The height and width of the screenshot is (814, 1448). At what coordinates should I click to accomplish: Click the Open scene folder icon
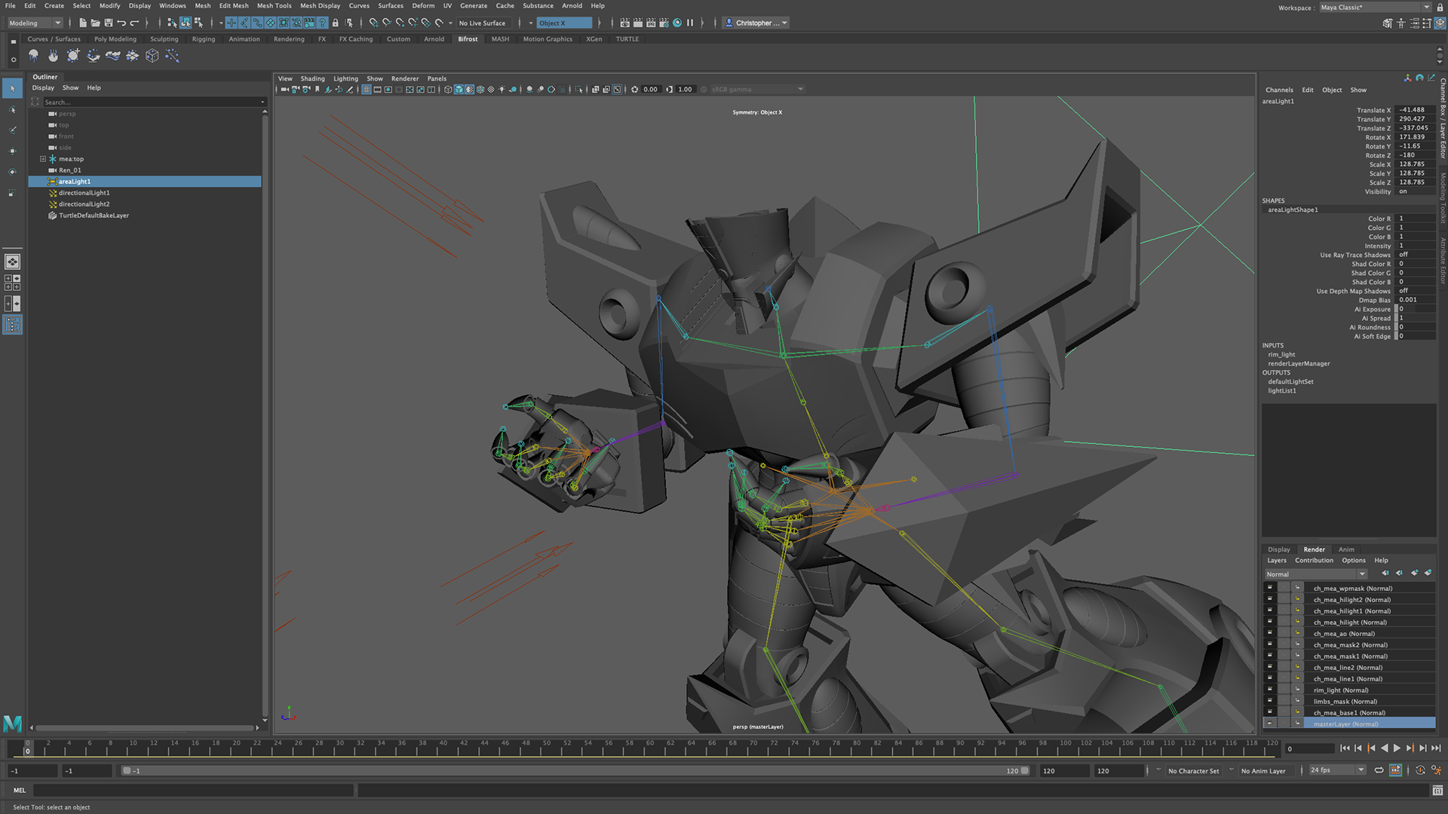coord(96,23)
